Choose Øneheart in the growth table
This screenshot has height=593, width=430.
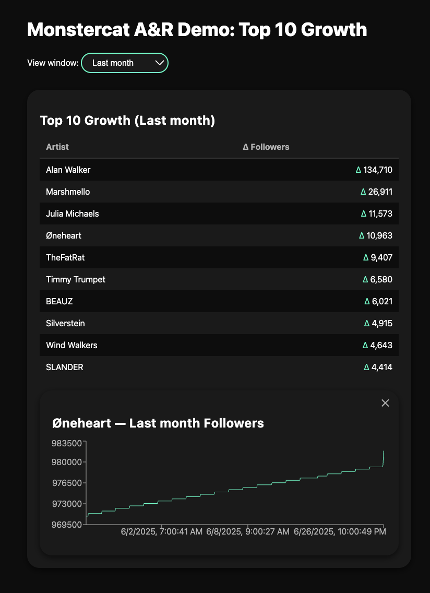219,235
